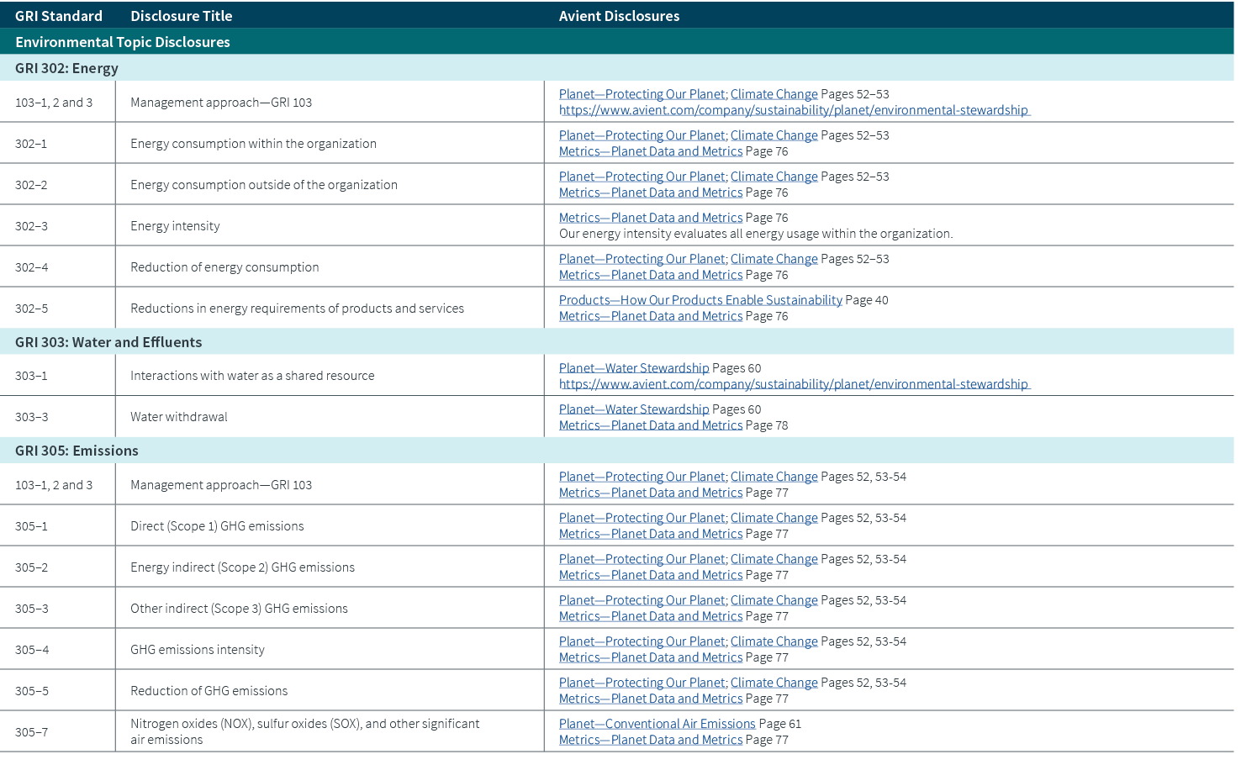
Task: Open Climate Change link in 305–1 row
Action: [x=774, y=518]
